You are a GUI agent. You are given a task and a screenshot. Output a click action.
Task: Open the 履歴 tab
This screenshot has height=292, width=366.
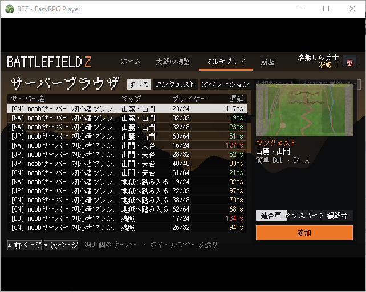[267, 62]
